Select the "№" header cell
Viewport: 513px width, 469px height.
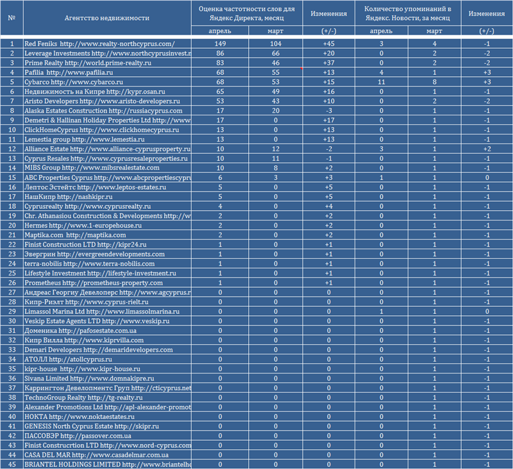[x=12, y=18]
